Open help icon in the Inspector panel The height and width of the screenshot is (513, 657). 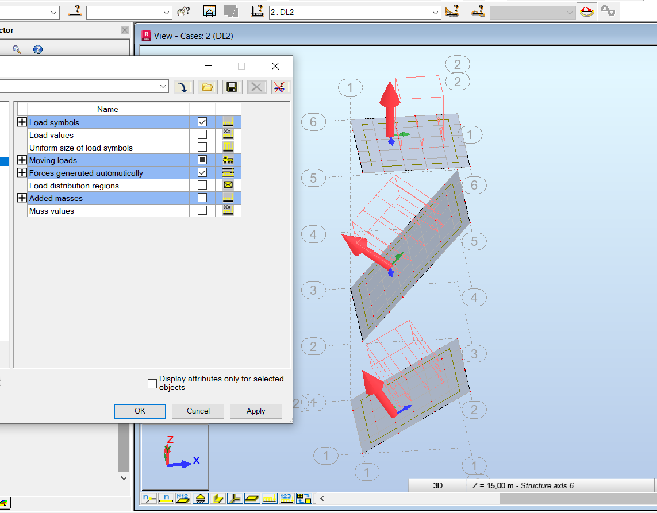click(x=38, y=49)
